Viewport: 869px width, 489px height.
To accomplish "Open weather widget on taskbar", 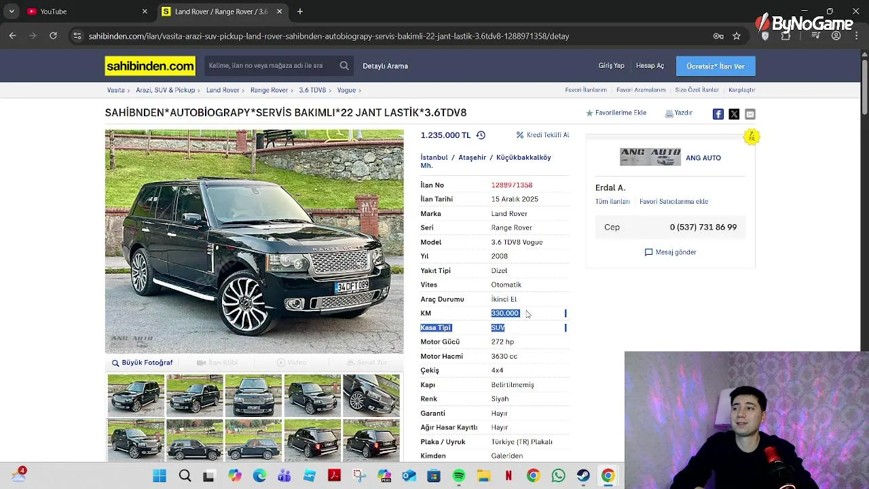I will (18, 475).
